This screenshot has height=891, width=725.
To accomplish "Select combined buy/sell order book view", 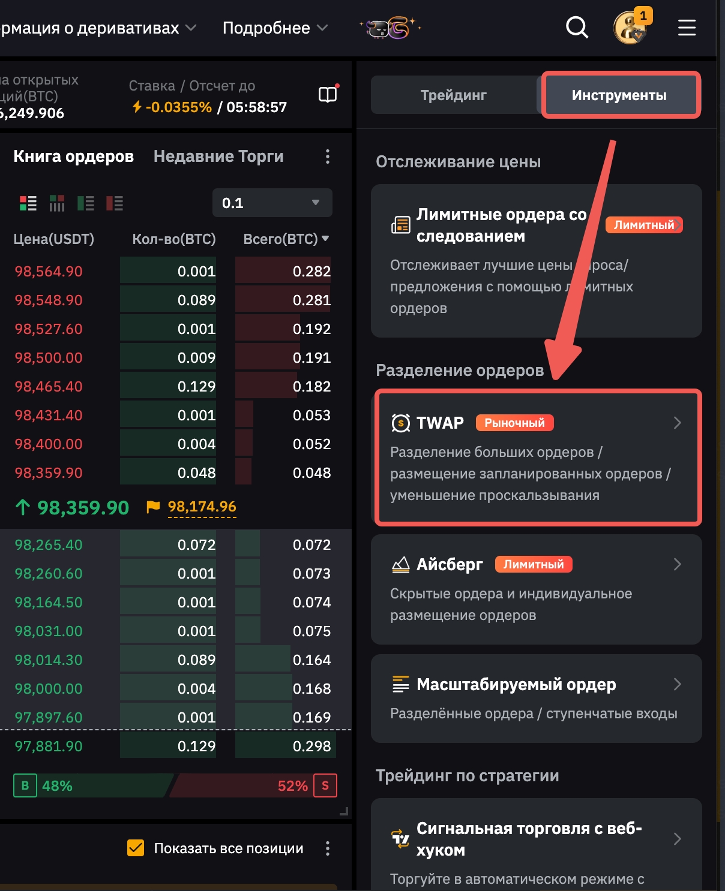I will pyautogui.click(x=28, y=203).
